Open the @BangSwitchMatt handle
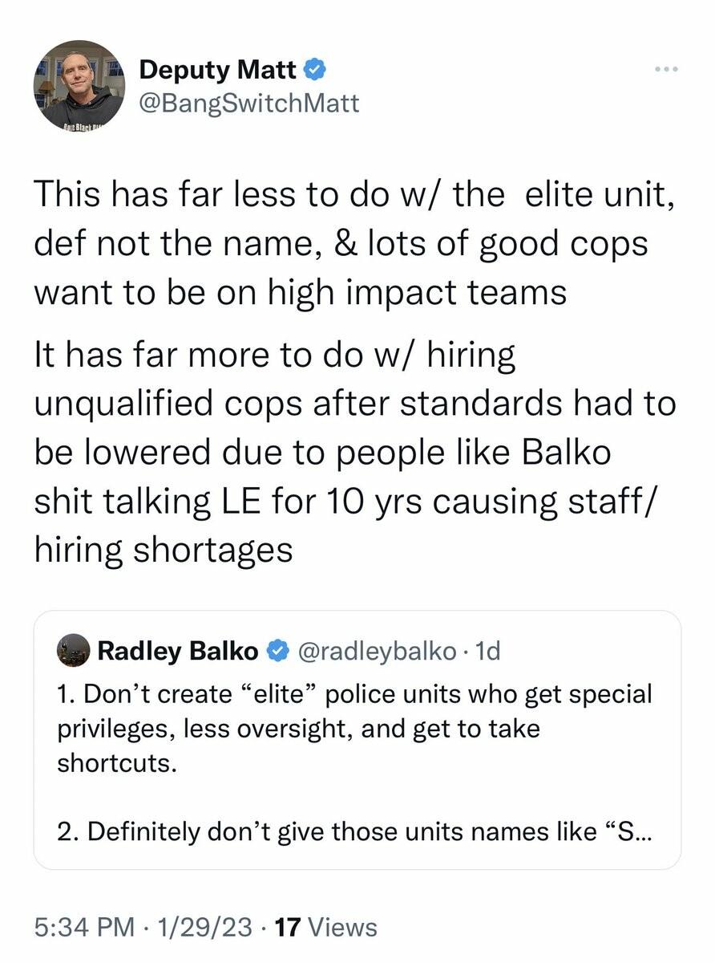The image size is (715, 963). pyautogui.click(x=249, y=104)
